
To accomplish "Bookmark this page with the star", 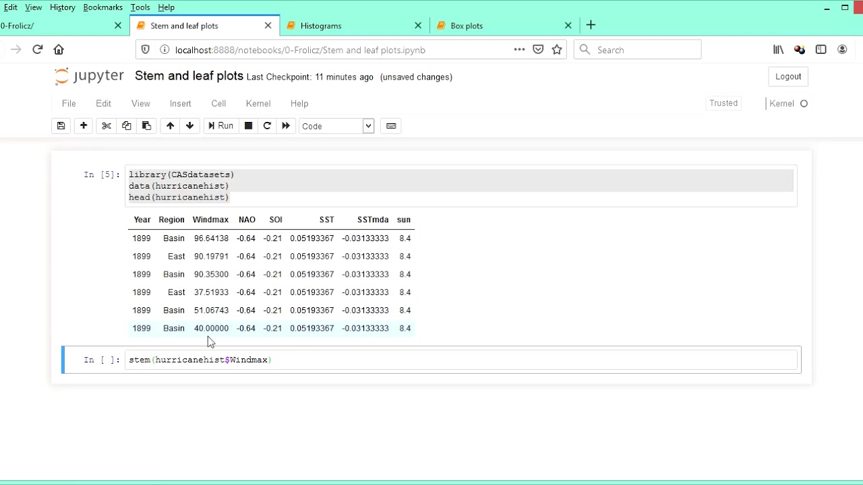I will [x=557, y=49].
